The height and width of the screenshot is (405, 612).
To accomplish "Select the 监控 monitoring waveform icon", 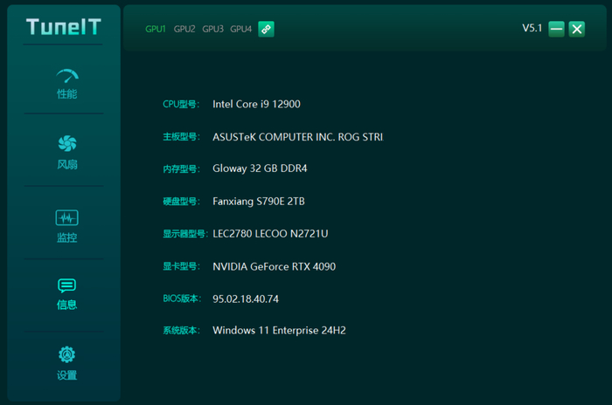I will tap(67, 217).
